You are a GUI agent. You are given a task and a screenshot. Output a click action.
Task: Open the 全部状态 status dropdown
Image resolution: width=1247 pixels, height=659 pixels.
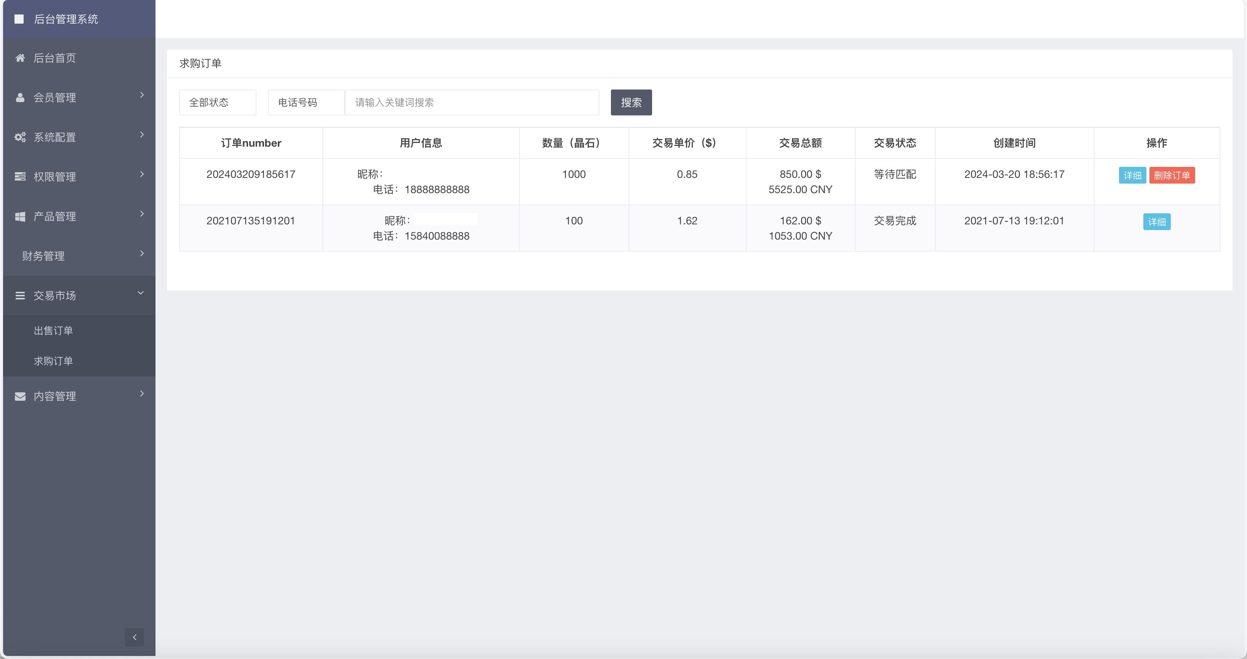click(x=217, y=102)
